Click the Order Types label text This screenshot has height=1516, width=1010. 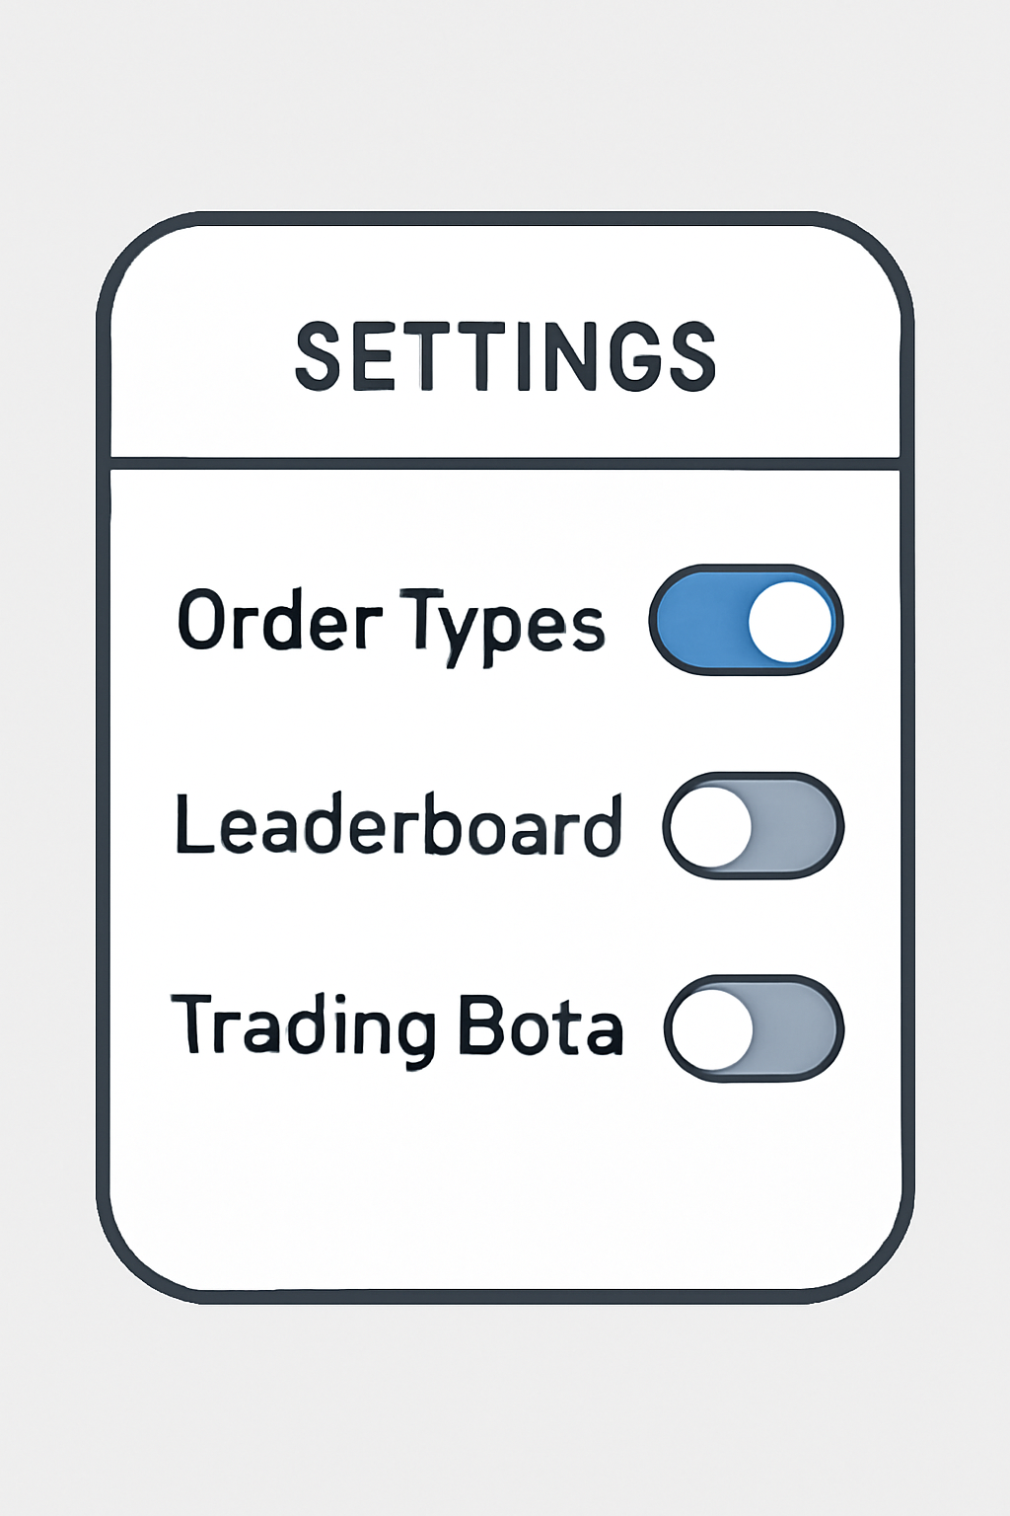pos(391,622)
